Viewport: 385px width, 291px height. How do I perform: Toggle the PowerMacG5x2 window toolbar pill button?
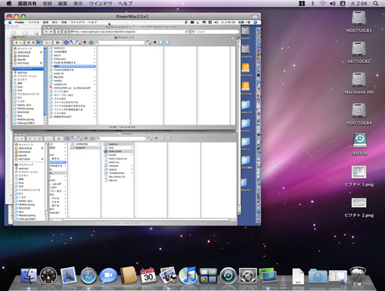click(x=255, y=16)
